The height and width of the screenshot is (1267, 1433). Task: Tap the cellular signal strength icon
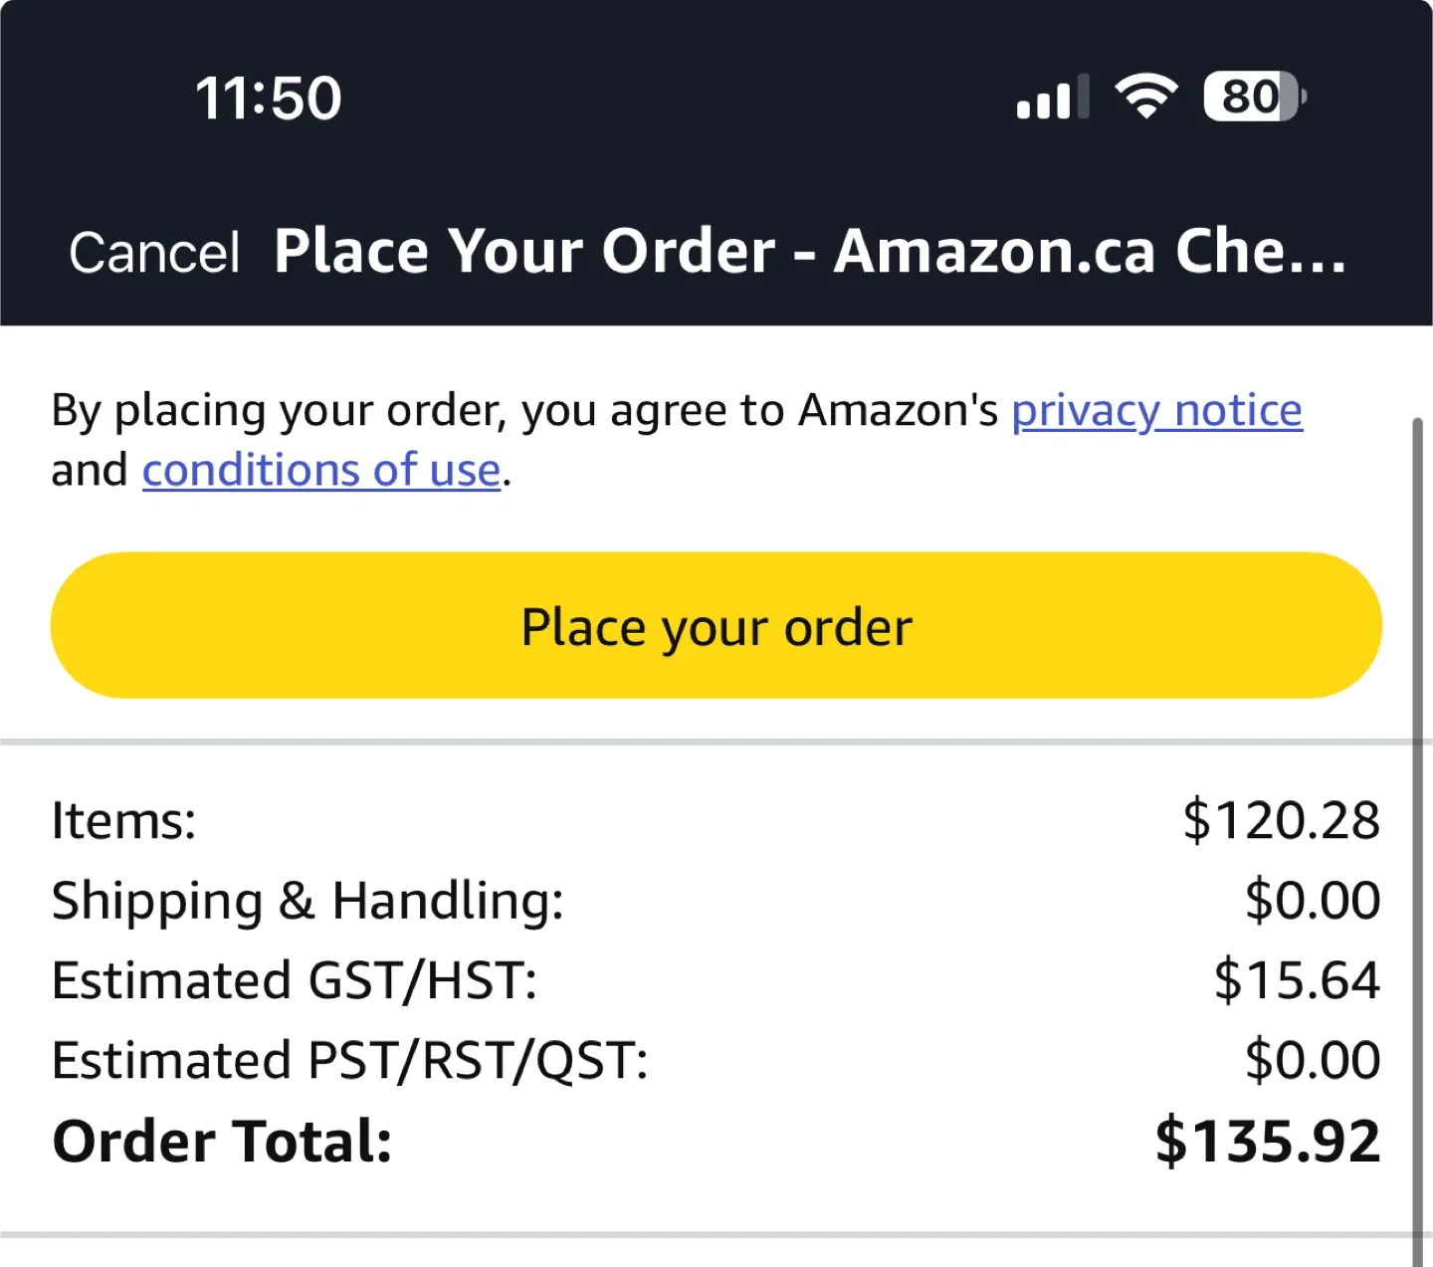1052,98
